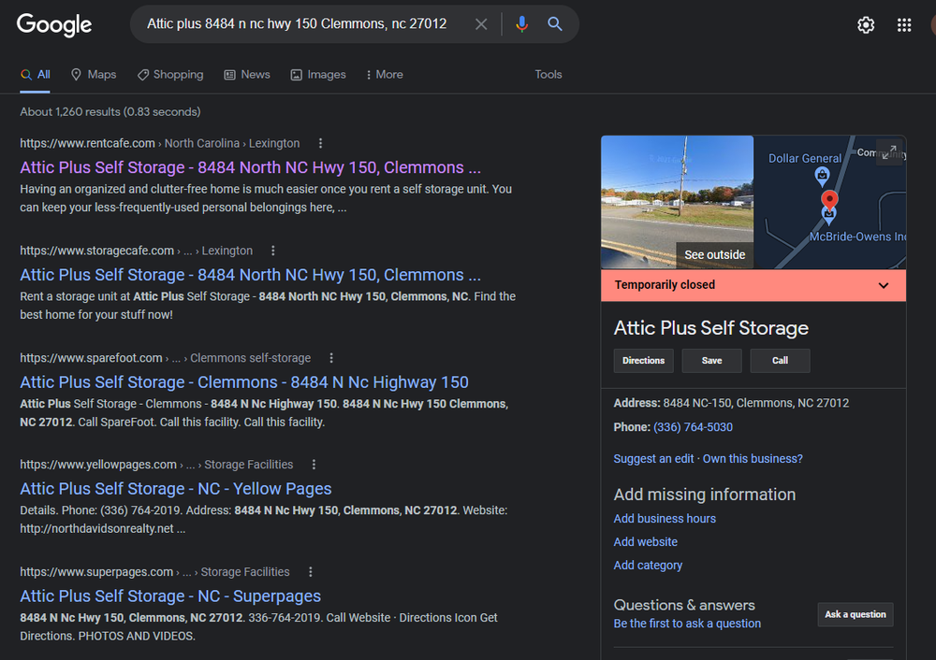Image resolution: width=936 pixels, height=660 pixels.
Task: Click the Ask a question button
Action: pos(855,614)
